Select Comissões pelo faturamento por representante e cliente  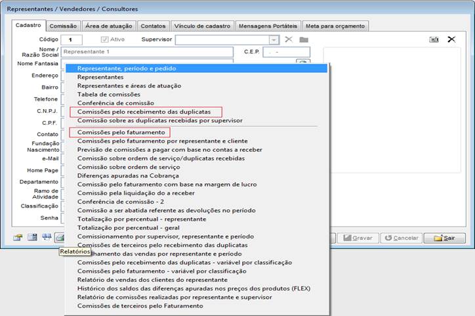pos(197,141)
